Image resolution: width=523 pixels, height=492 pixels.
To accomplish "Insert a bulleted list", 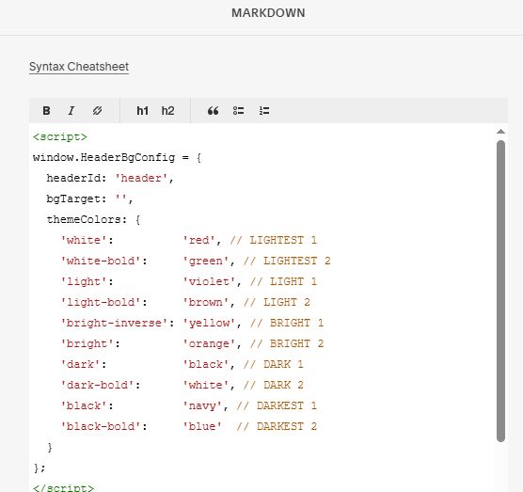I will (239, 111).
